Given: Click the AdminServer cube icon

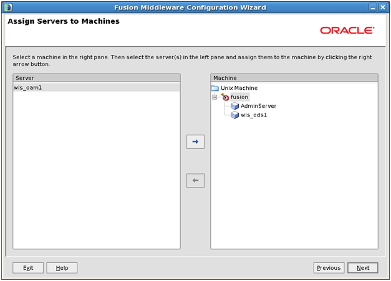Looking at the screenshot, I should pos(234,106).
